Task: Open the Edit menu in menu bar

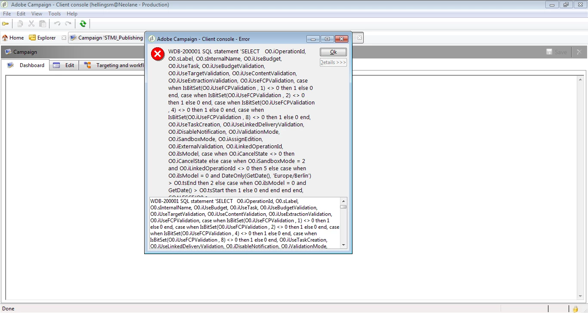Action: coord(21,14)
